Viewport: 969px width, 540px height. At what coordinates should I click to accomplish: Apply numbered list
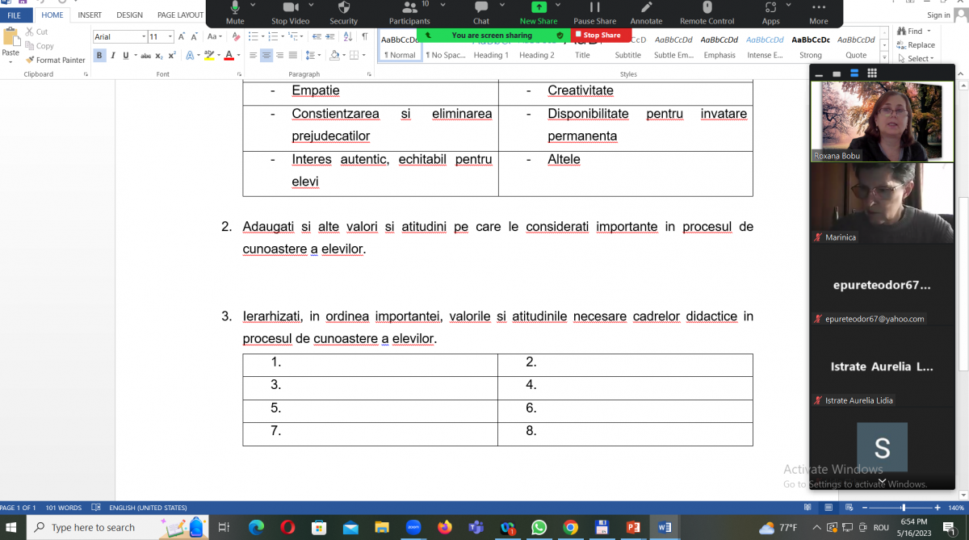(x=273, y=37)
